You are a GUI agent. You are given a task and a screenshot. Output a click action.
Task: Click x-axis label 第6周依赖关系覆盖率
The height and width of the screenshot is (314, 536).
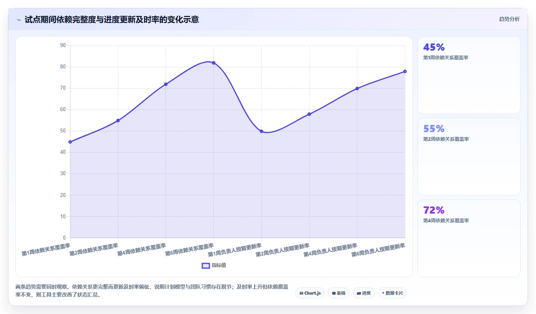coord(190,250)
